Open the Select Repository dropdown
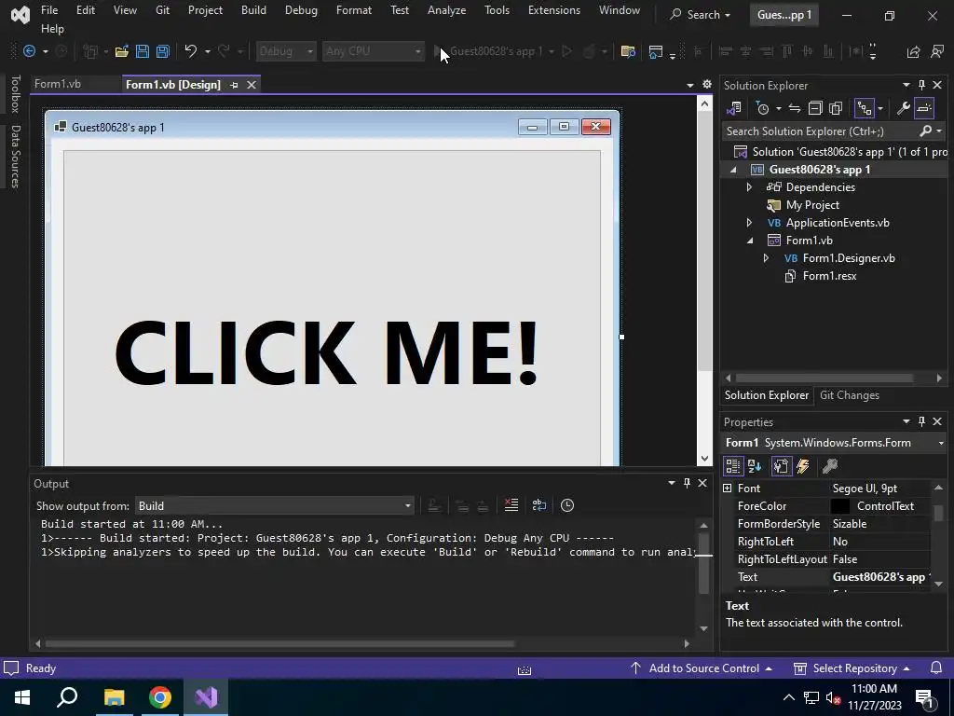 pos(852,668)
